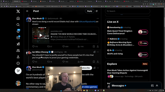Open Twitter bookmark in bookmarks bar
Image resolution: width=165 pixels, height=92 pixels.
[x=70, y=6]
